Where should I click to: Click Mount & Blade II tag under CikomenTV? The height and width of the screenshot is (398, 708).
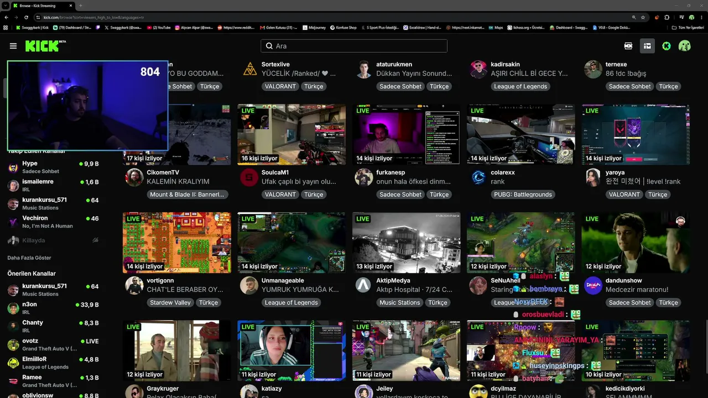coord(188,195)
